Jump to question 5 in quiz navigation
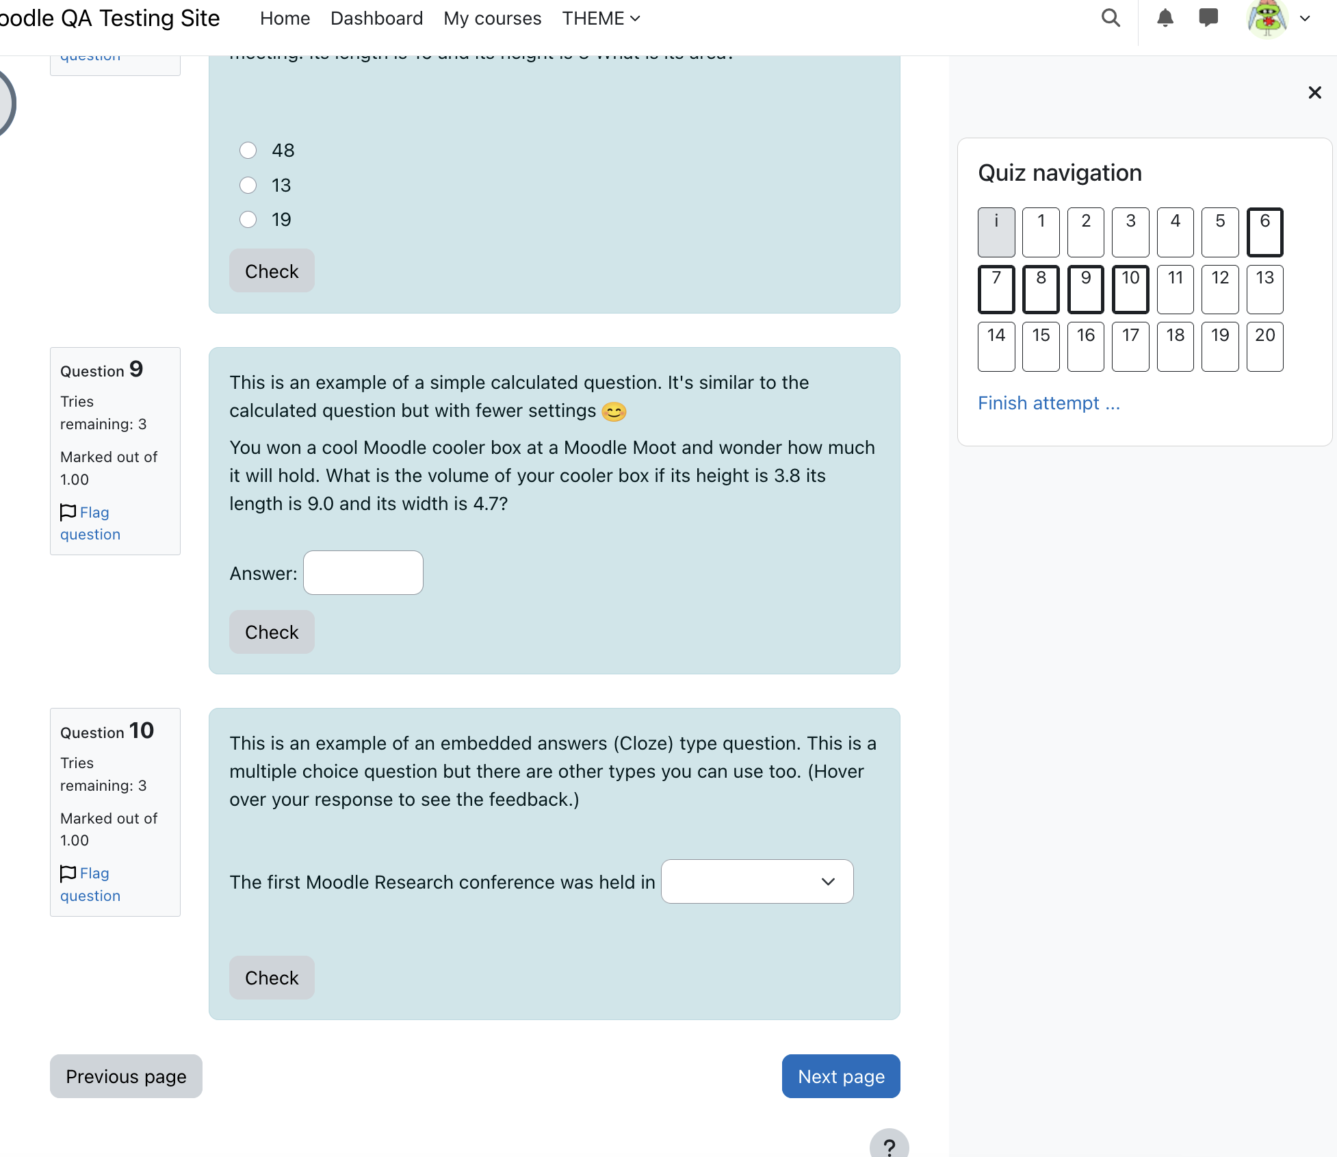This screenshot has height=1157, width=1337. click(x=1220, y=232)
